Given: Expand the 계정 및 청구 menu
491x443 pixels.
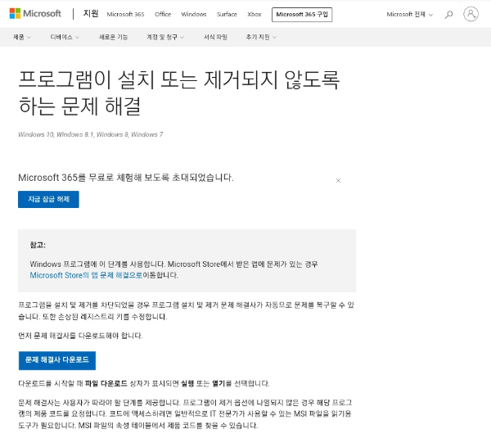Looking at the screenshot, I should (x=165, y=38).
